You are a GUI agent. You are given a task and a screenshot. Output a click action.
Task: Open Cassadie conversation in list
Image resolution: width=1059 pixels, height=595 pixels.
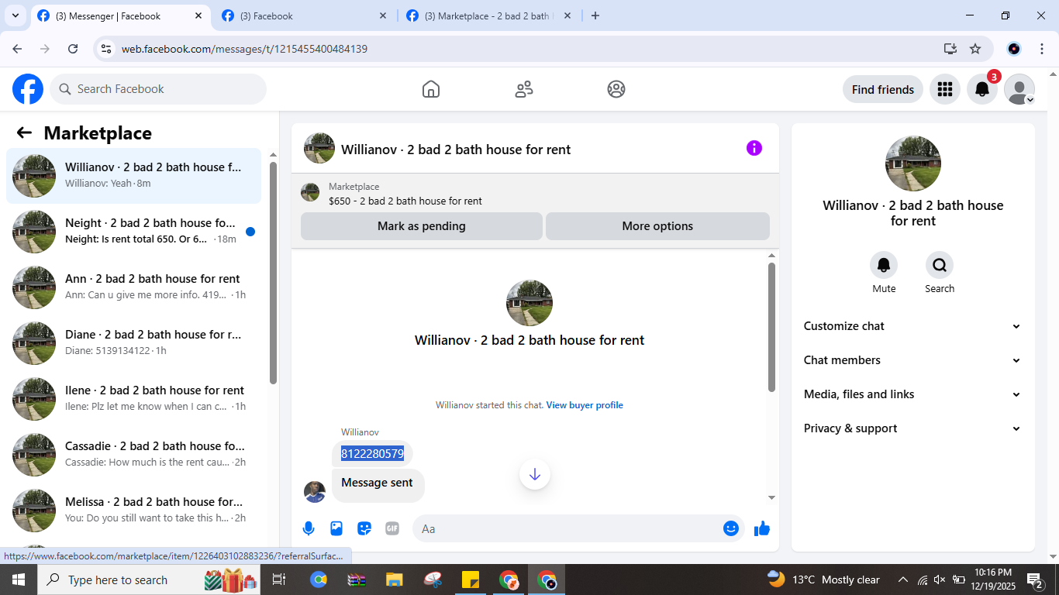[133, 455]
